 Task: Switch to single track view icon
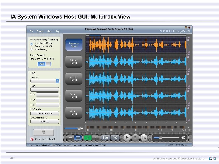pyautogui.click(x=70, y=138)
